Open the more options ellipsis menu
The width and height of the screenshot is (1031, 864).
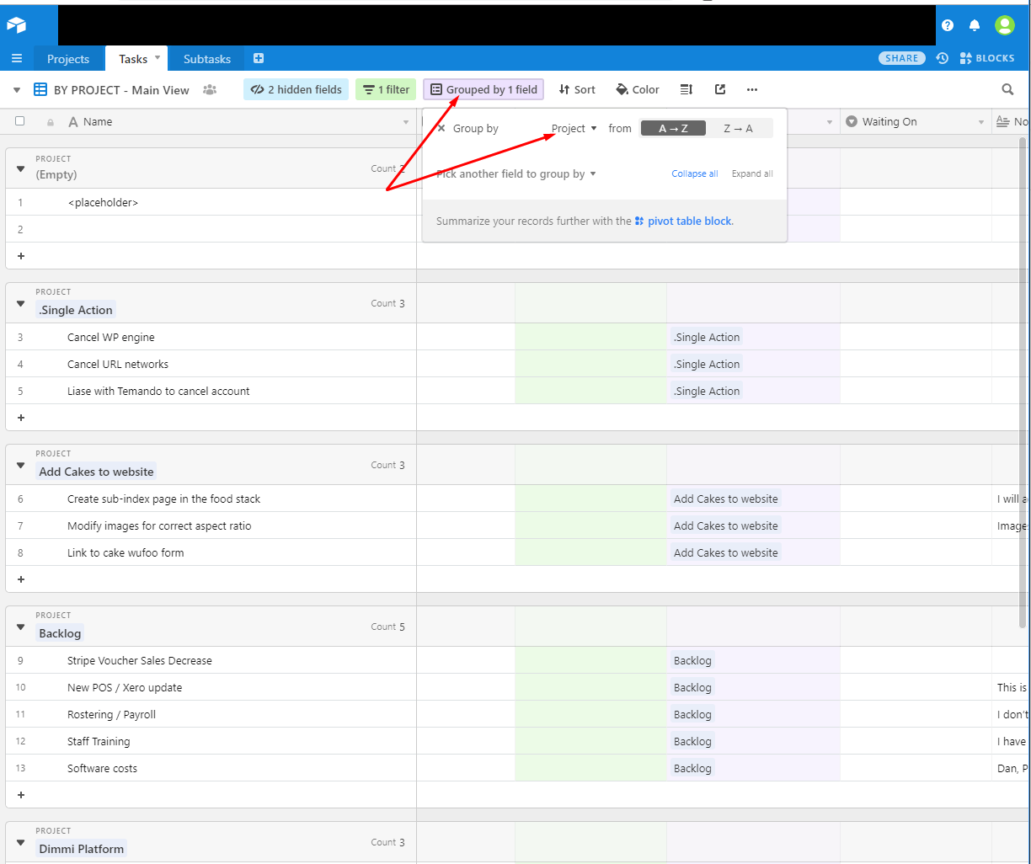[752, 89]
